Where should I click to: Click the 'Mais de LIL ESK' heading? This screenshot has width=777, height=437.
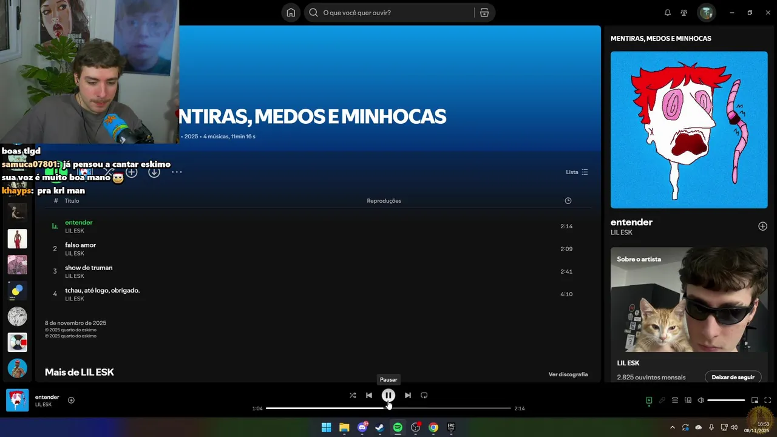pos(80,372)
